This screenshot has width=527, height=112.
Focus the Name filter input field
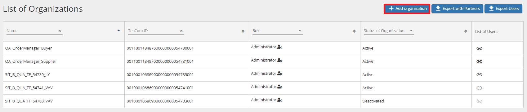32,31
